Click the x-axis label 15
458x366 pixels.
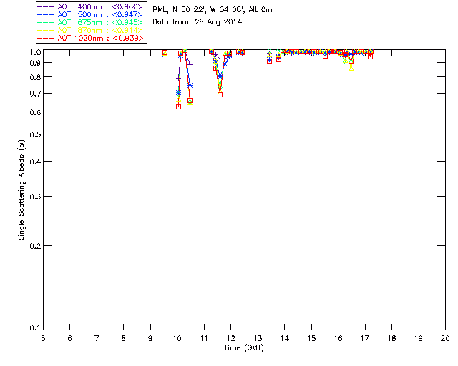(x=311, y=339)
